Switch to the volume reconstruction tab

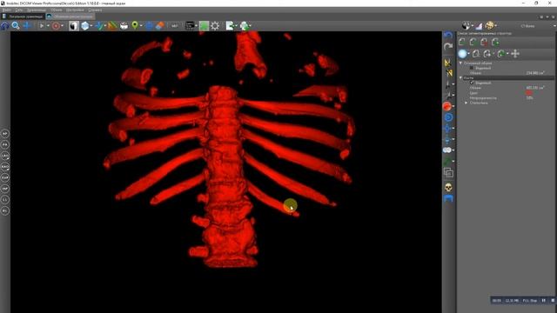point(70,17)
